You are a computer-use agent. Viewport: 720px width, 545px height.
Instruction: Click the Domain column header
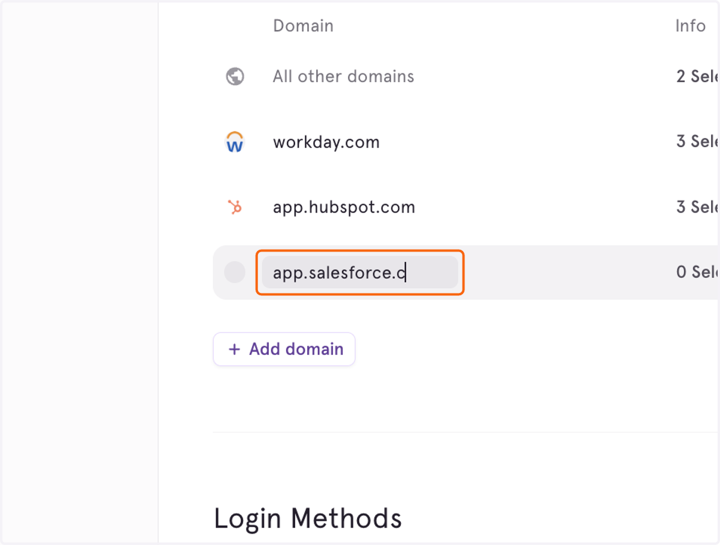[303, 26]
